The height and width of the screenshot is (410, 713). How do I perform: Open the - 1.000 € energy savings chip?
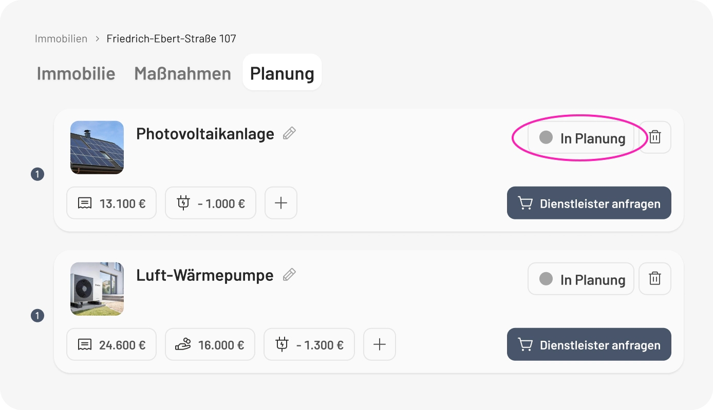(x=211, y=203)
